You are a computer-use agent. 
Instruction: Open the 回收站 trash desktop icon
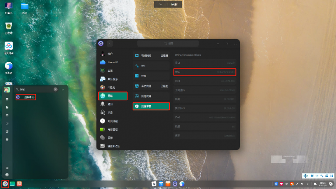point(8,28)
